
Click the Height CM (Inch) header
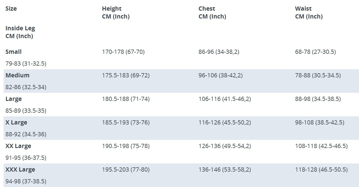(x=116, y=13)
